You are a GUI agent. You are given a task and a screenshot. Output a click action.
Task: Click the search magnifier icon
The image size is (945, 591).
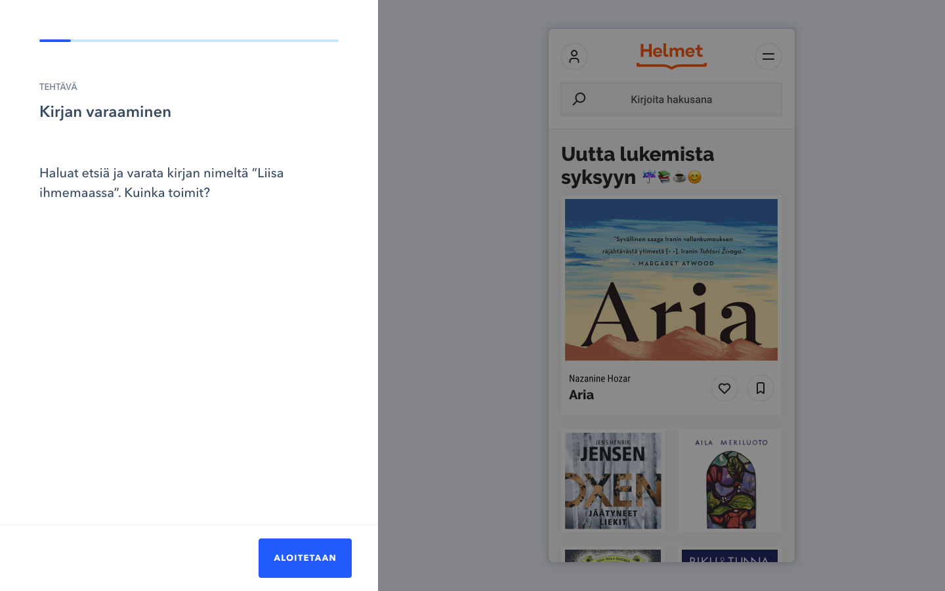[x=579, y=99]
